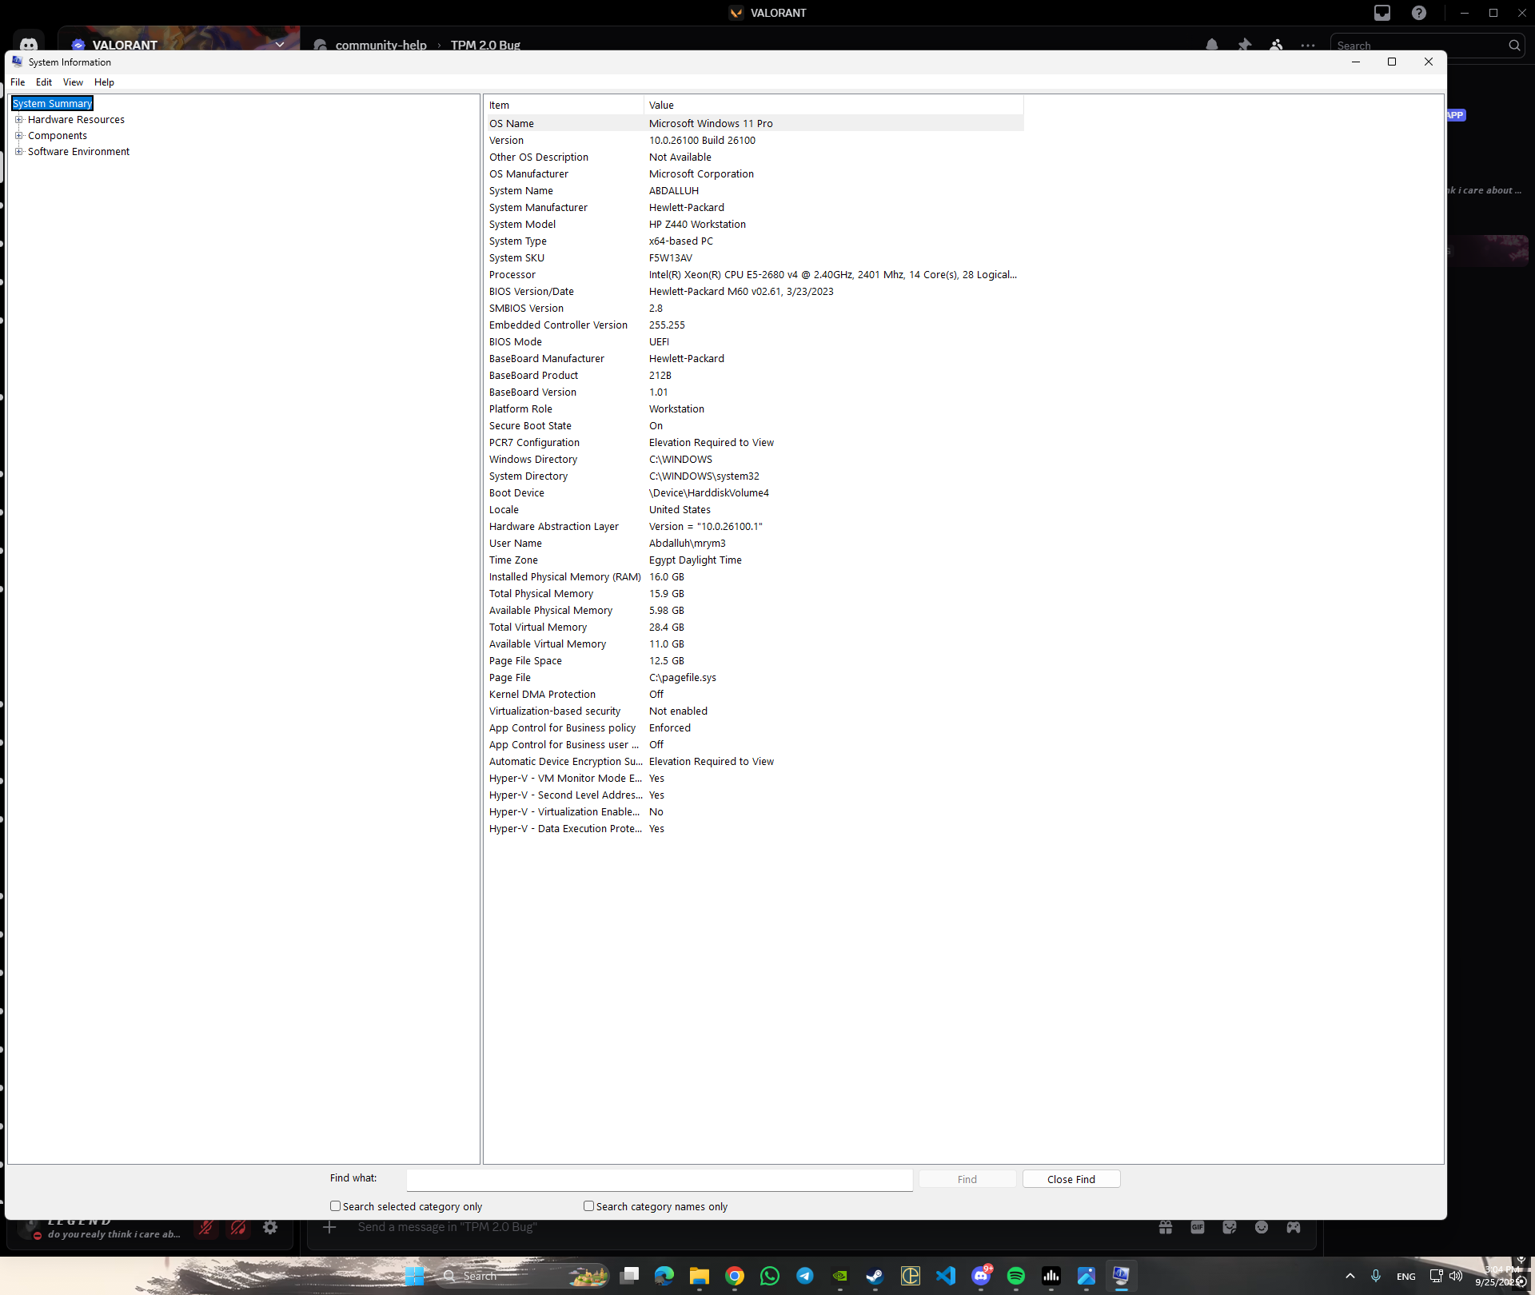This screenshot has width=1535, height=1295.
Task: Click the Close Find button
Action: pos(1071,1179)
